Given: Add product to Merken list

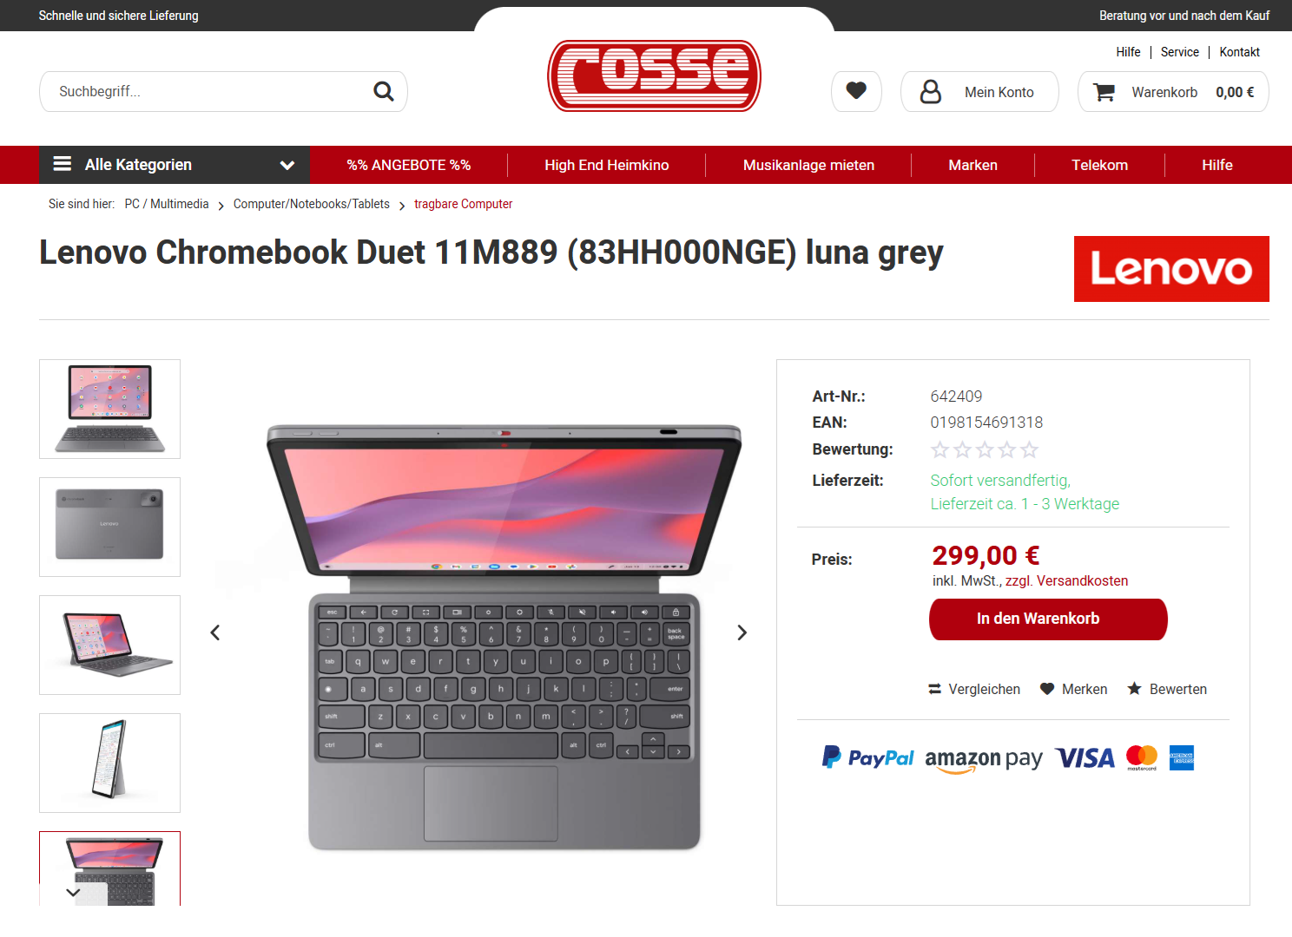Looking at the screenshot, I should pyautogui.click(x=1074, y=689).
